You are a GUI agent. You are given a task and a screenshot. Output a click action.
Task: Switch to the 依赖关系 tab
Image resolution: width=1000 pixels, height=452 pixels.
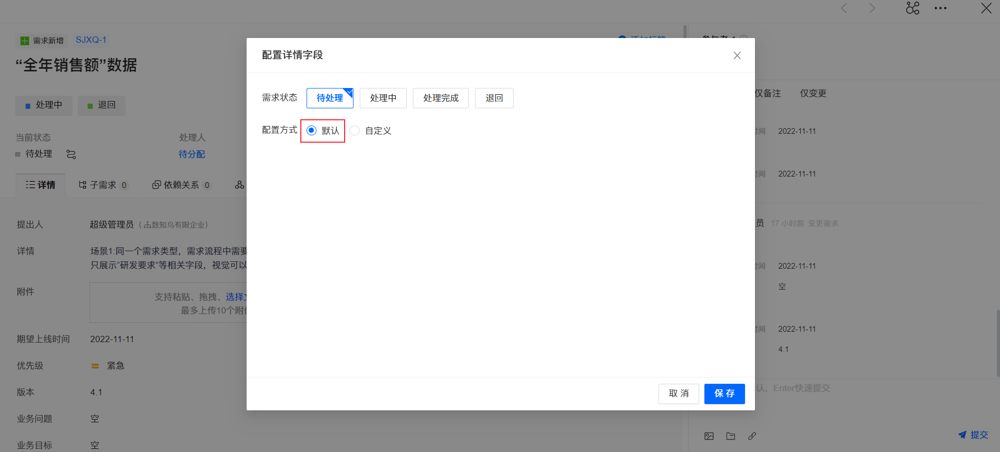(181, 185)
